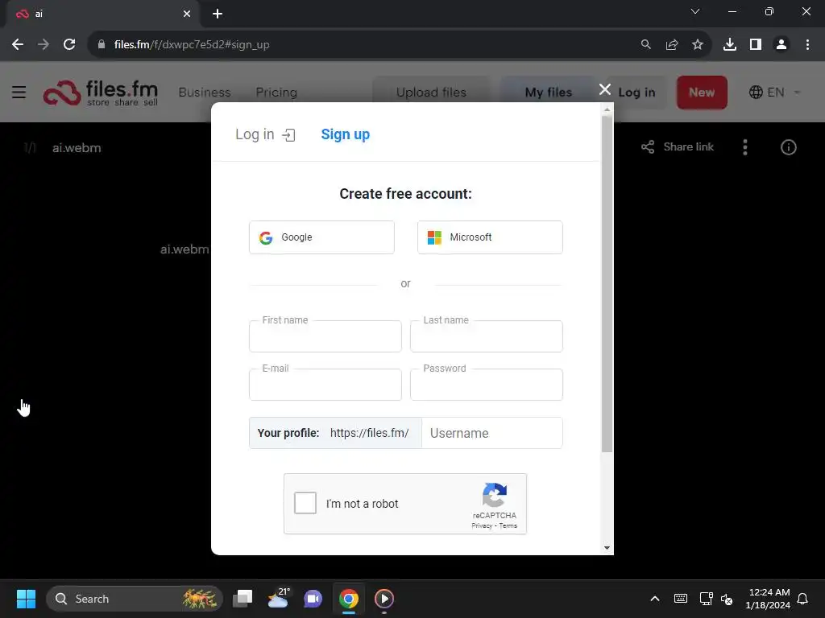Viewport: 825px width, 618px height.
Task: Open the Chrome three-dot menu
Action: coord(807,45)
